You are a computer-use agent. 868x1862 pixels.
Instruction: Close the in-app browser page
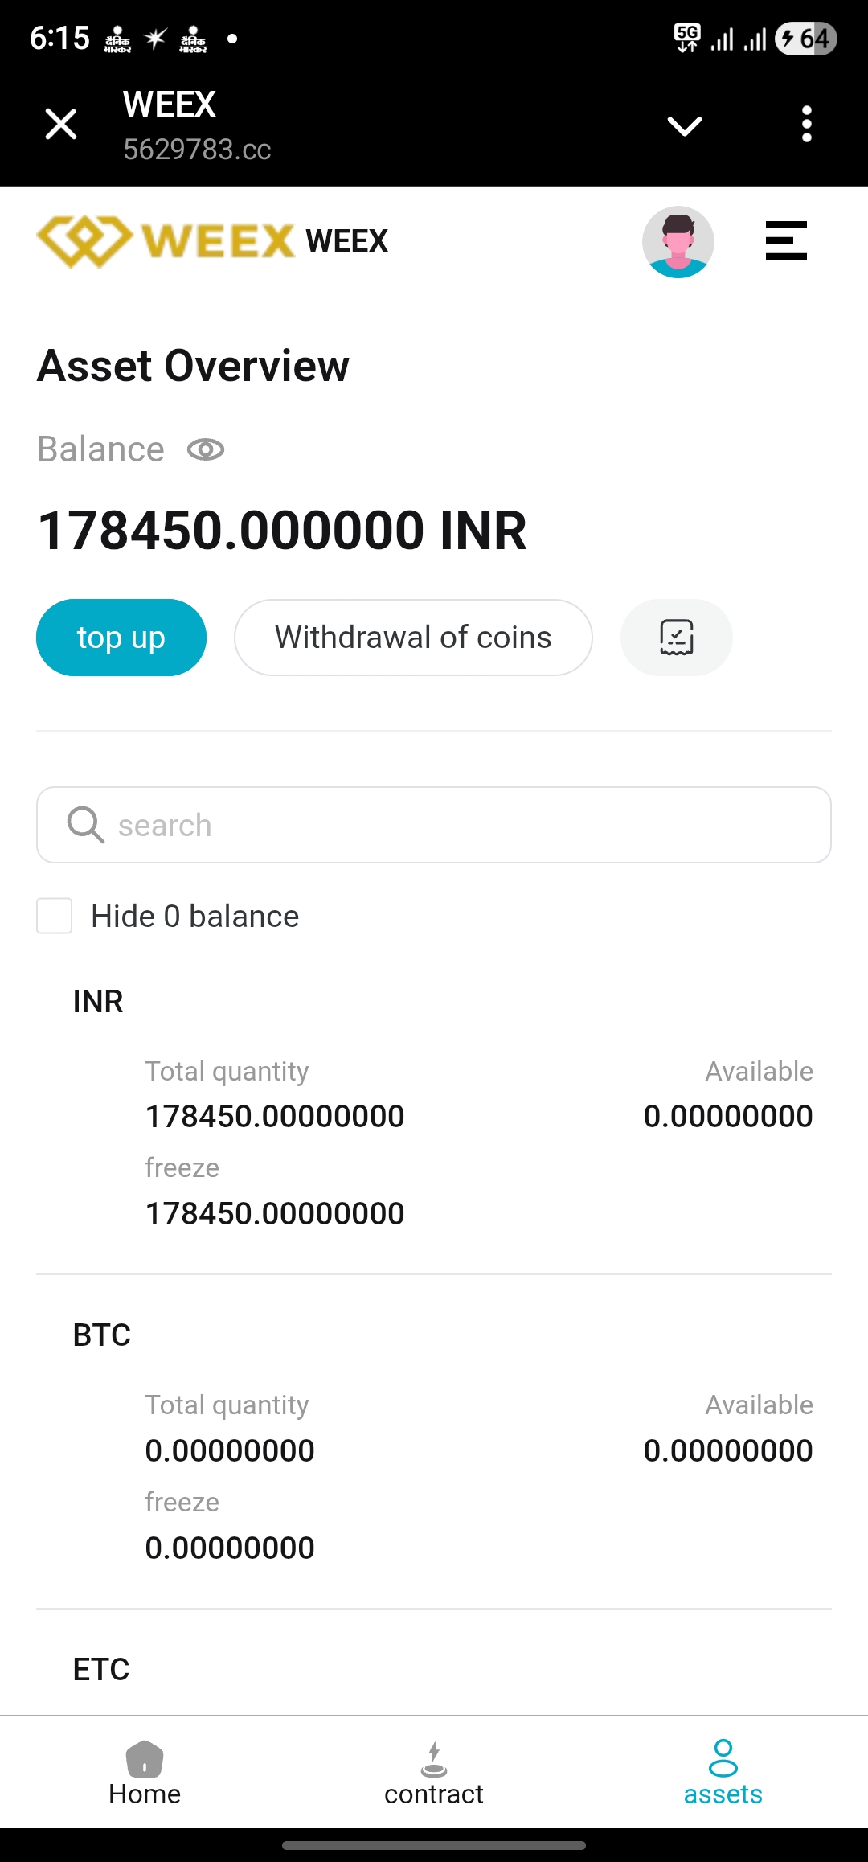point(61,125)
